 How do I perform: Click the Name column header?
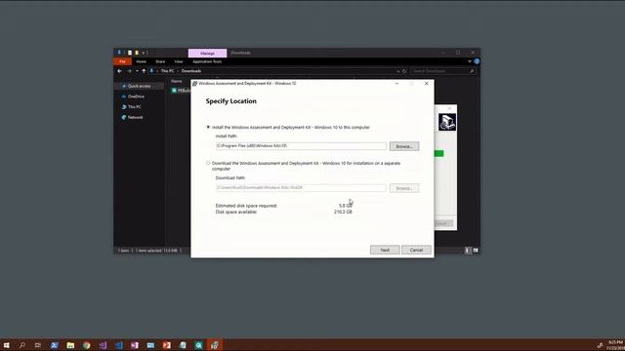click(177, 81)
